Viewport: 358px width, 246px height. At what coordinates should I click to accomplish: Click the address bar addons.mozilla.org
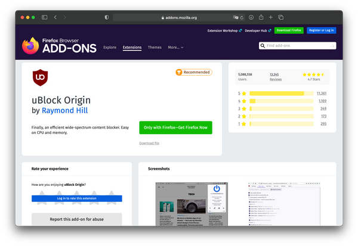(x=179, y=17)
